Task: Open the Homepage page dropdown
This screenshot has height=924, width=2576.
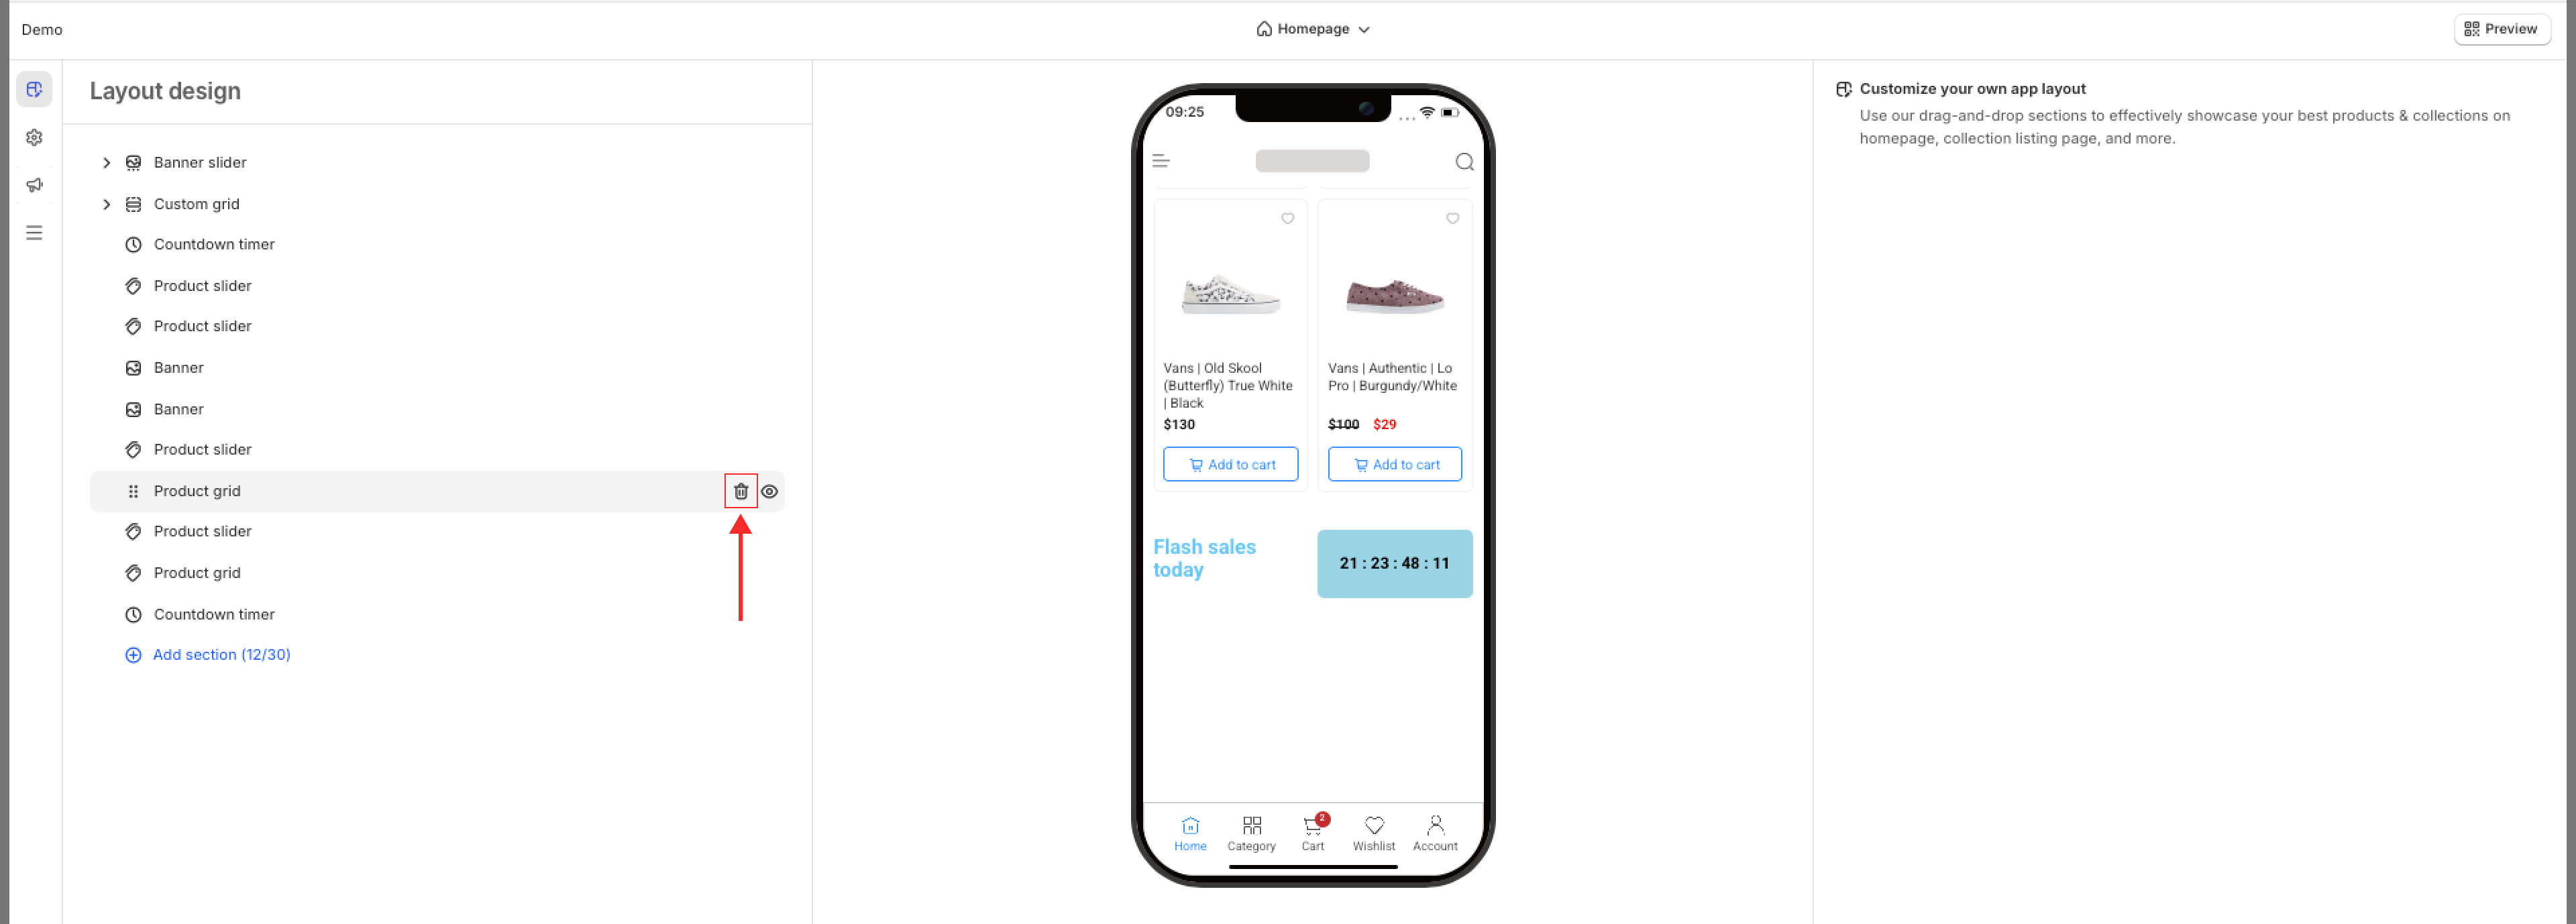Action: [x=1312, y=29]
